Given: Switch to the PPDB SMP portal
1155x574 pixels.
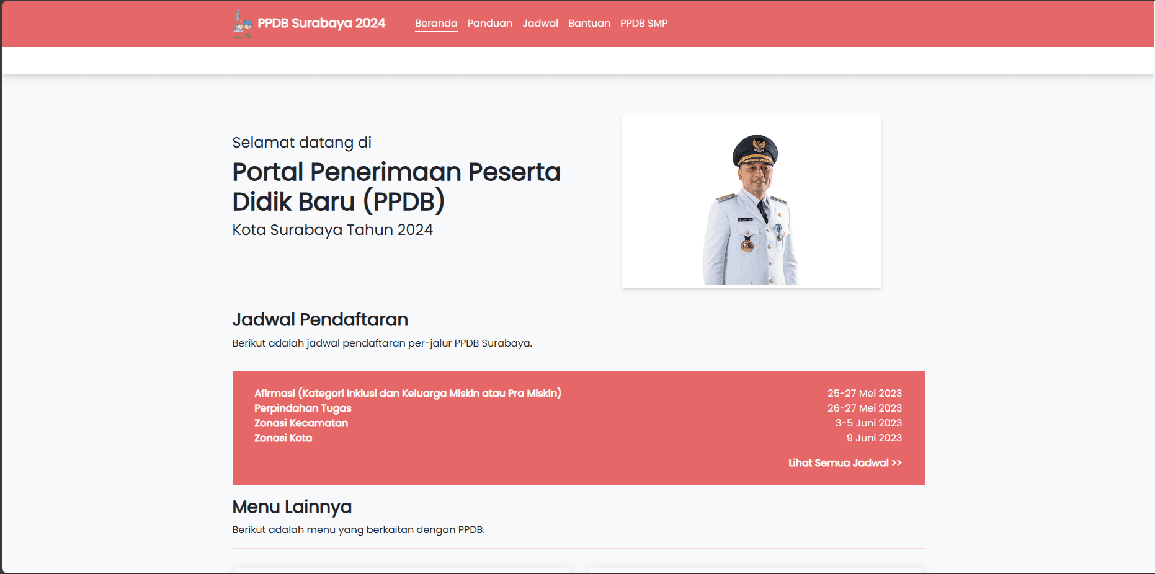Looking at the screenshot, I should click(643, 23).
